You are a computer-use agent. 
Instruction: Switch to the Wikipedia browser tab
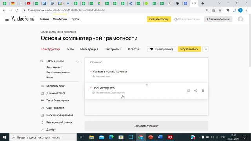[170, 4]
